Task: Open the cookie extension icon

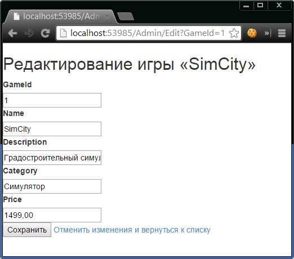Action: tap(252, 33)
